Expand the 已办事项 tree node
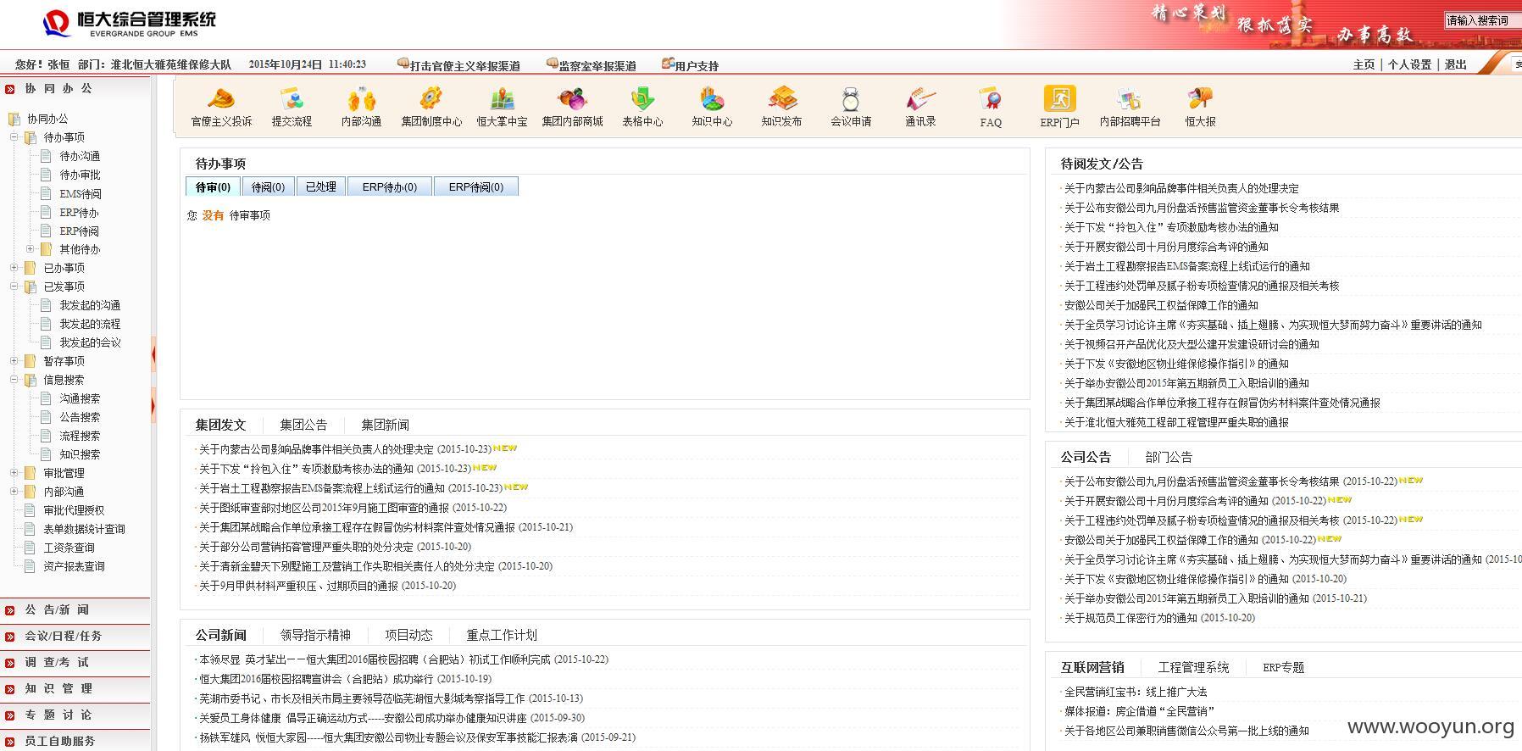The image size is (1522, 751). pos(14,267)
